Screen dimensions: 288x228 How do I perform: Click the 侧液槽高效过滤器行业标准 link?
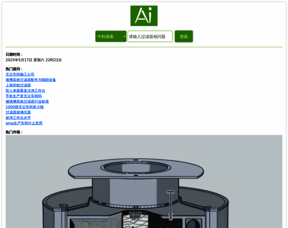pos(27,101)
